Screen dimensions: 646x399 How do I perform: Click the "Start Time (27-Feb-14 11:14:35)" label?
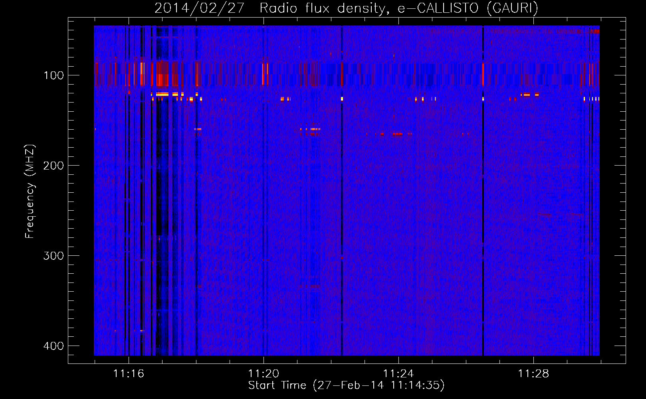346,385
